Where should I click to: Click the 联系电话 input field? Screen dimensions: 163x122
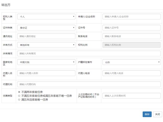pos(131,36)
